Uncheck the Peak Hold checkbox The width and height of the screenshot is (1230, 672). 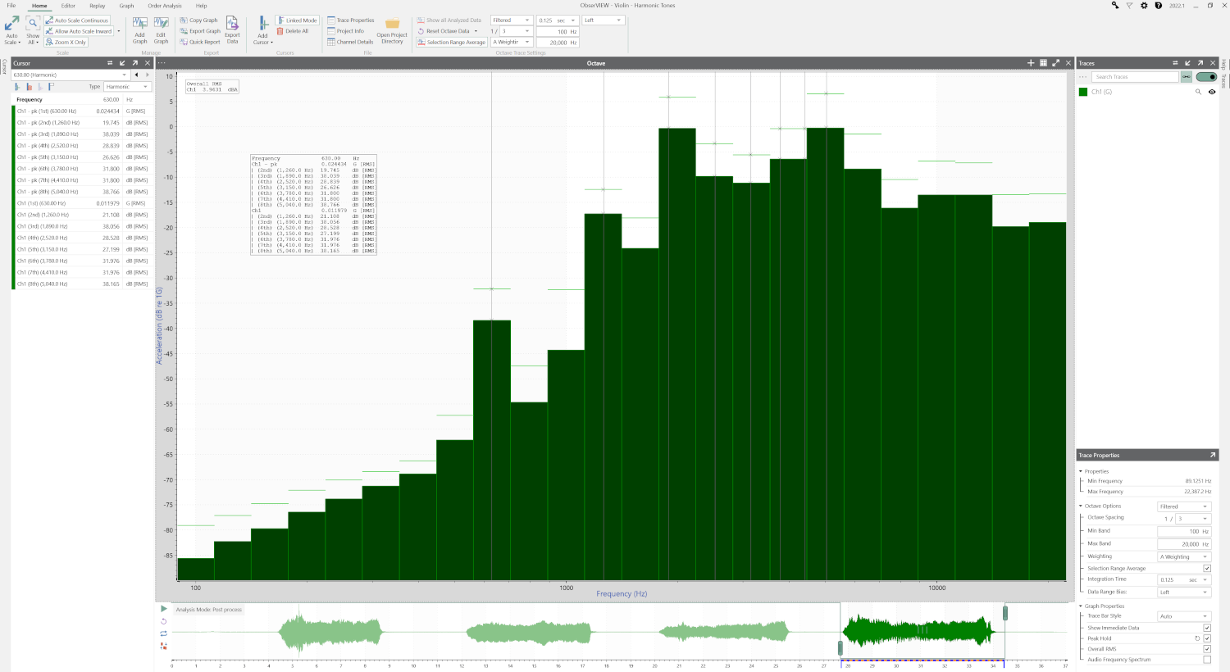tap(1207, 638)
